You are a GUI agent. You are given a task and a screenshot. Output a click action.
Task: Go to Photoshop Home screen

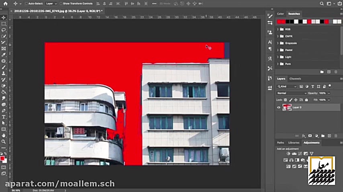click(x=6, y=4)
